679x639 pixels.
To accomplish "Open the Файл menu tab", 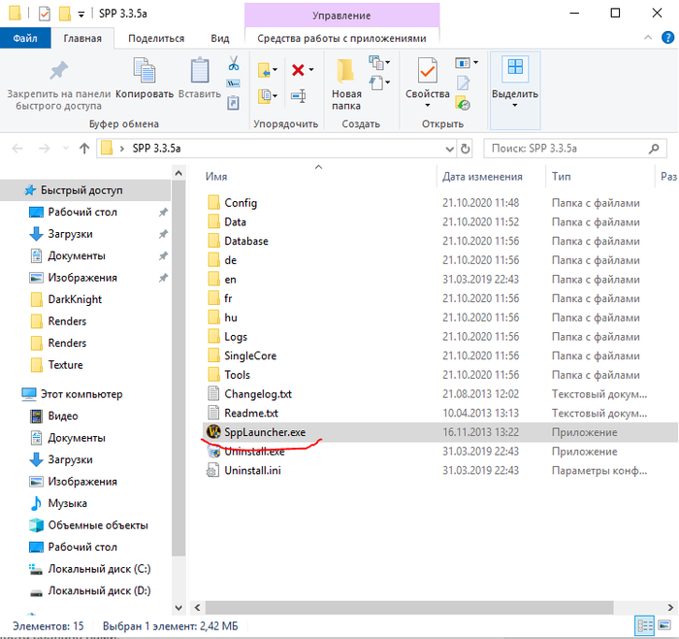I will point(25,38).
